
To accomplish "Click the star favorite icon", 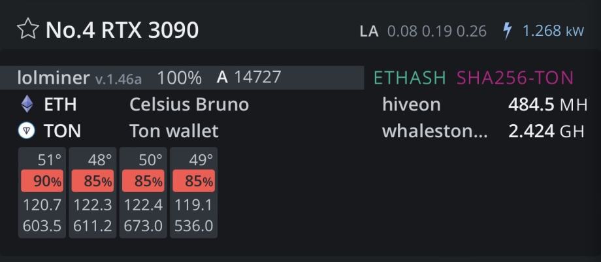I will 27,29.
